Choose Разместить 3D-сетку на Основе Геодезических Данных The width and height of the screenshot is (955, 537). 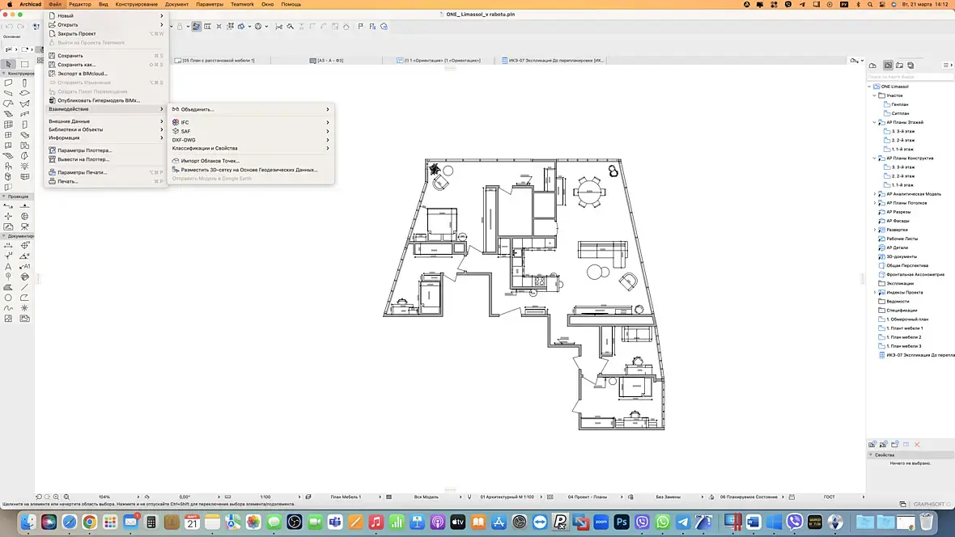point(250,170)
